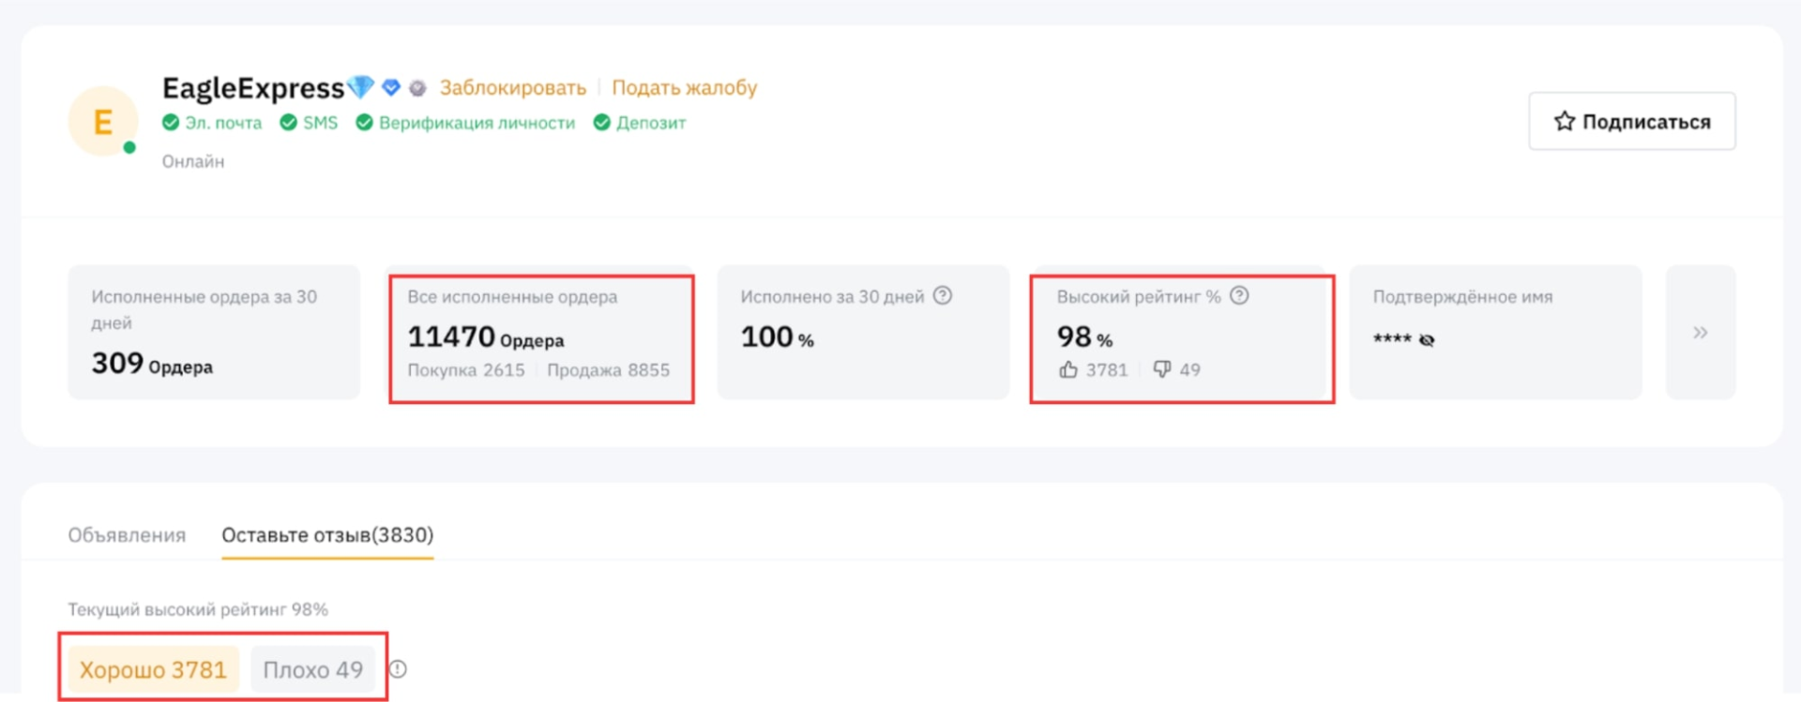Click the EagleExpress avatar circle

pyautogui.click(x=103, y=122)
